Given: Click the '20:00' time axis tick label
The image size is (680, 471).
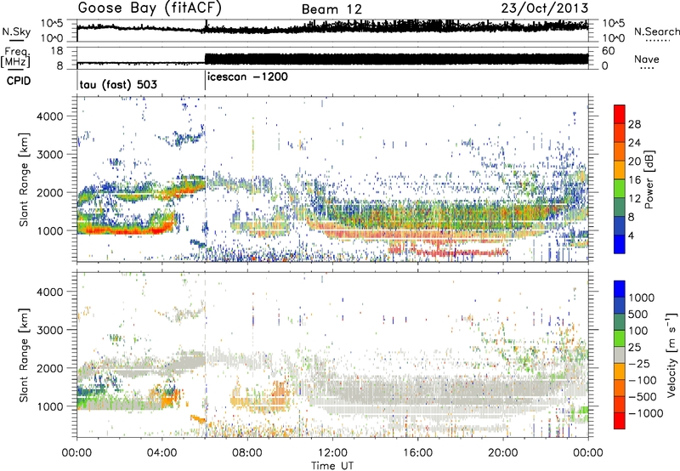Looking at the screenshot, I should (502, 452).
